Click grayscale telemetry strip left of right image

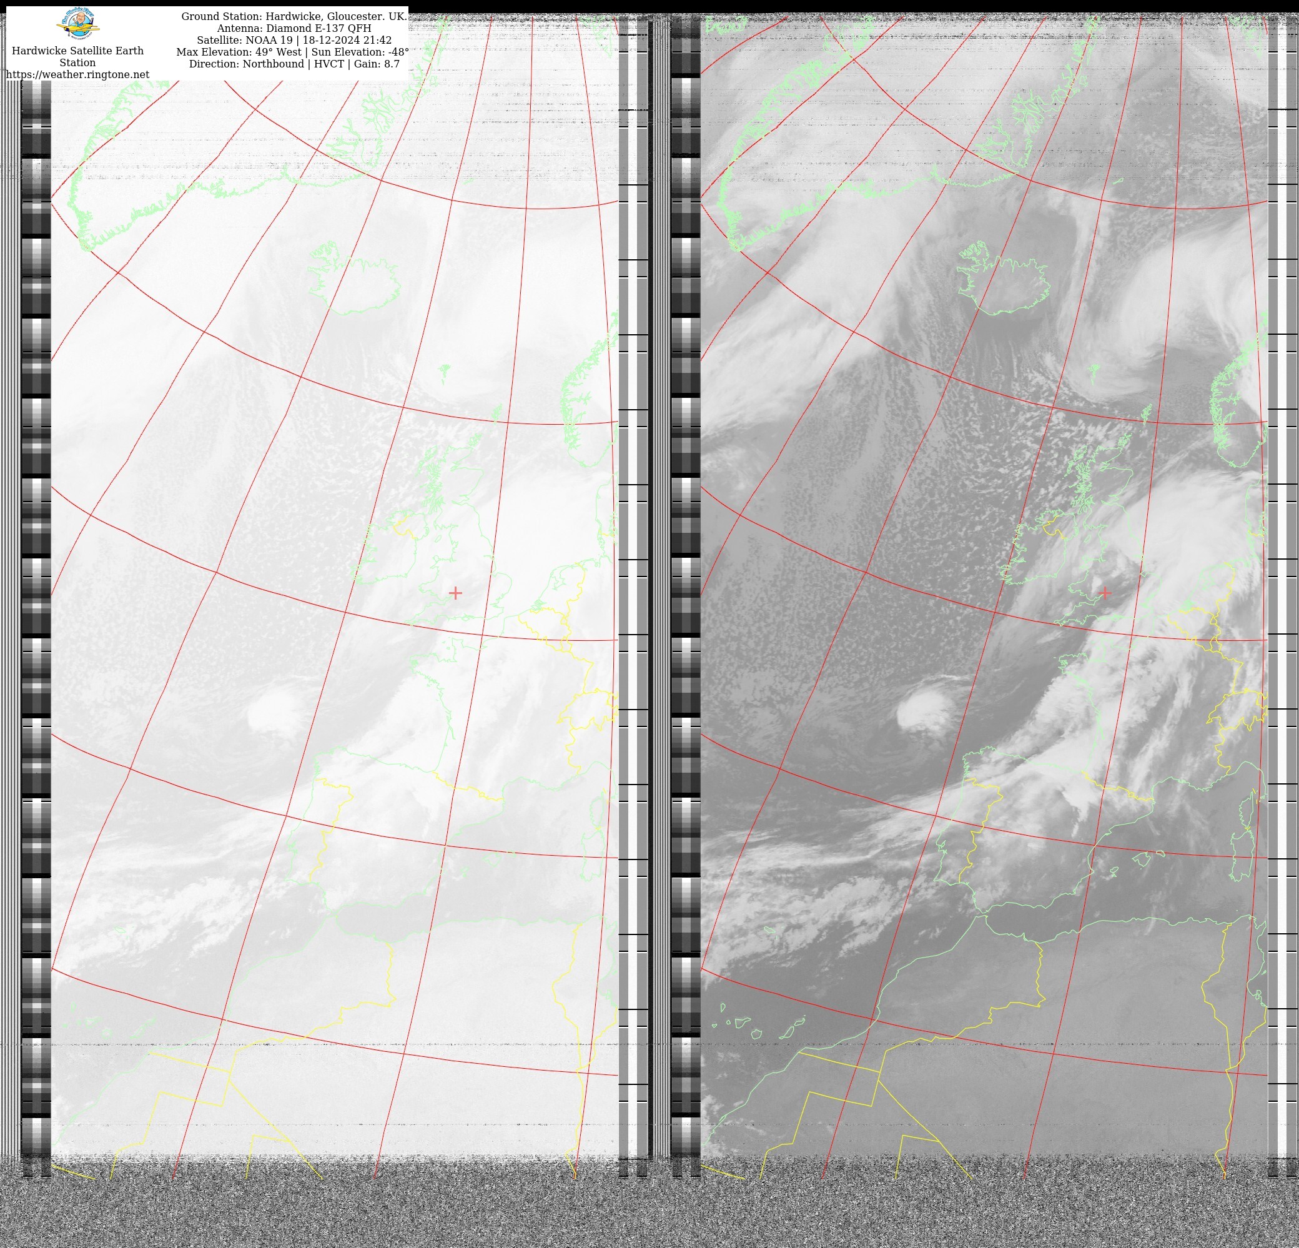pyautogui.click(x=685, y=597)
